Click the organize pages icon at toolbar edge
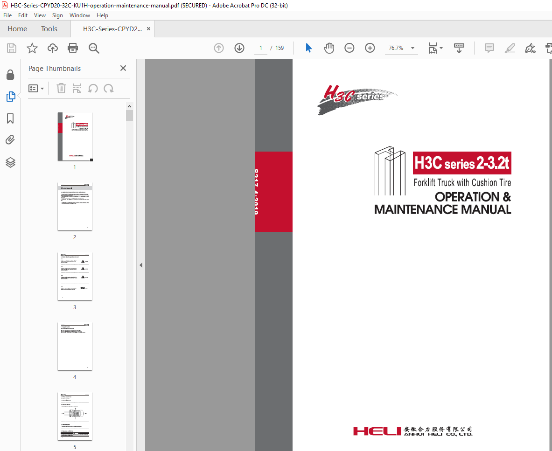Image resolution: width=552 pixels, height=451 pixels. [x=548, y=48]
